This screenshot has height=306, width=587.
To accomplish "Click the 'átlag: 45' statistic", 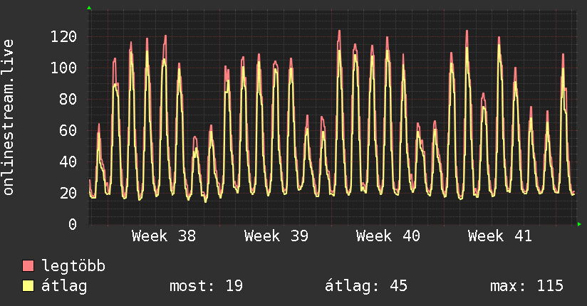I will pos(365,287).
